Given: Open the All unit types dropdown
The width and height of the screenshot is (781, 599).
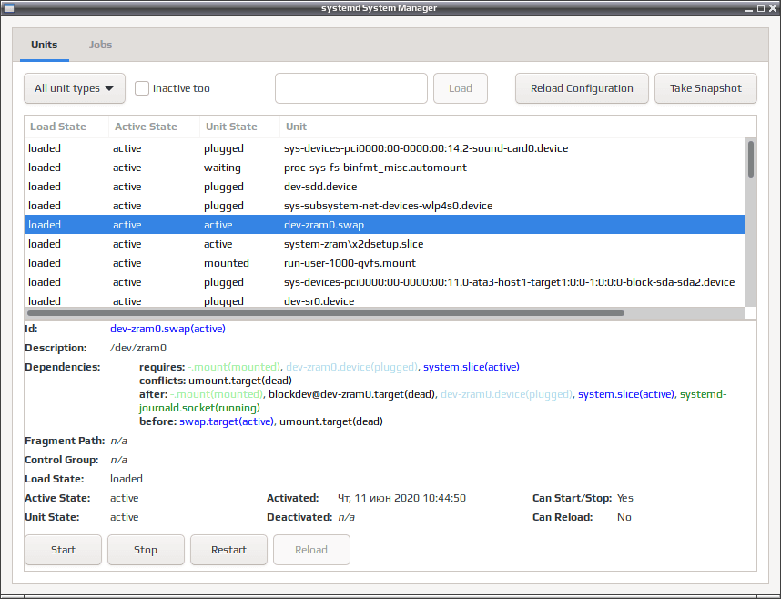Looking at the screenshot, I should (75, 88).
